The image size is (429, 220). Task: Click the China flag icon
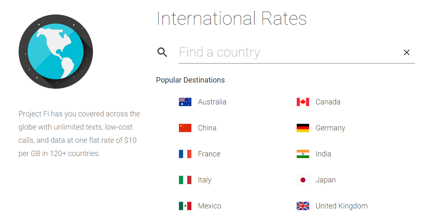point(185,128)
